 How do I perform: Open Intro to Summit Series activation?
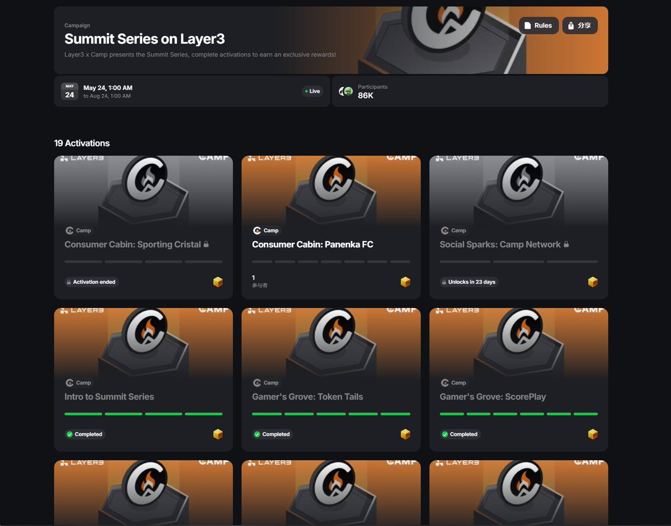(x=109, y=397)
